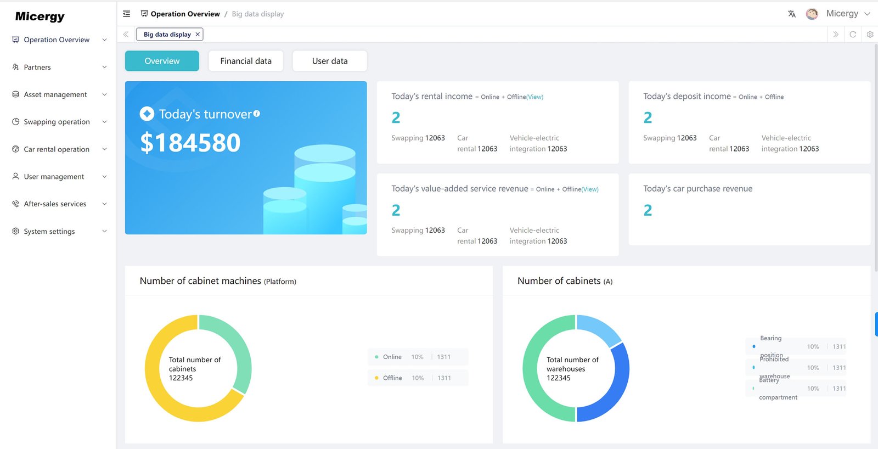Switch to Financial data tab

tap(246, 61)
